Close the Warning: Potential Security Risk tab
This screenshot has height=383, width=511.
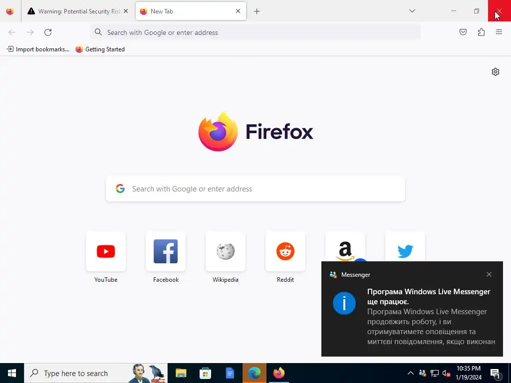click(x=126, y=11)
